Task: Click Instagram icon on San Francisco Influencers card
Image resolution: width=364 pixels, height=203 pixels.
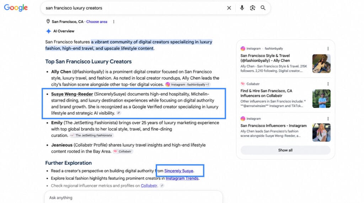Action: coord(243,119)
